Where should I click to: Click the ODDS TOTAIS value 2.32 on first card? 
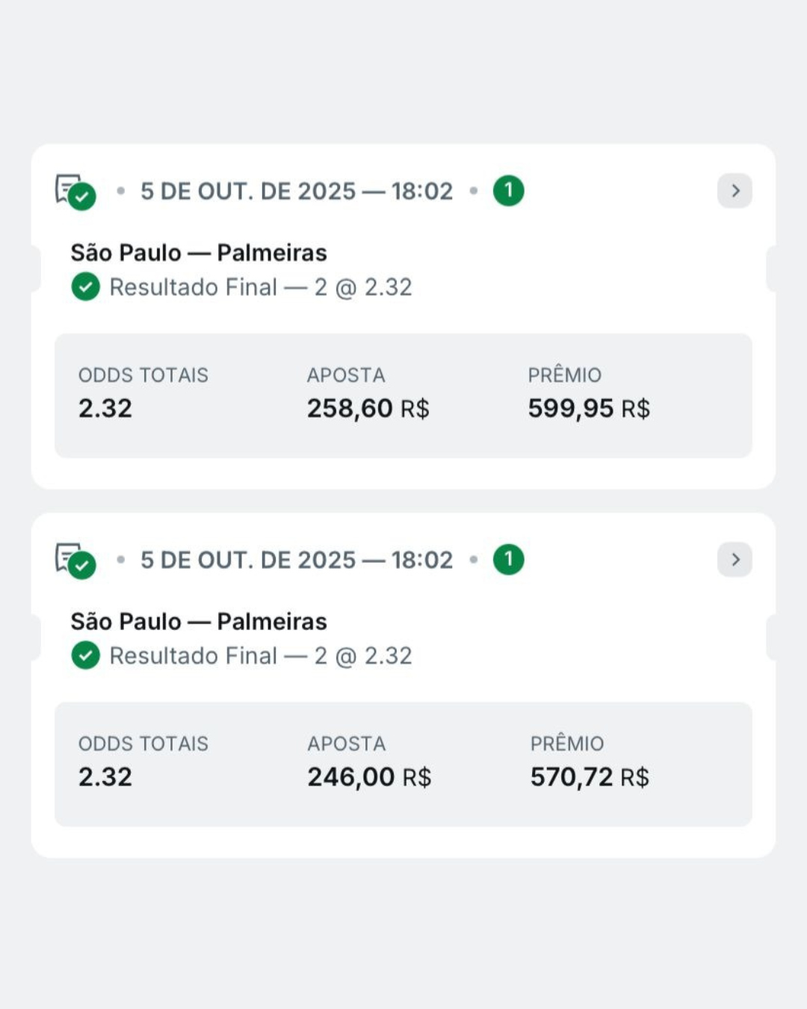[105, 407]
